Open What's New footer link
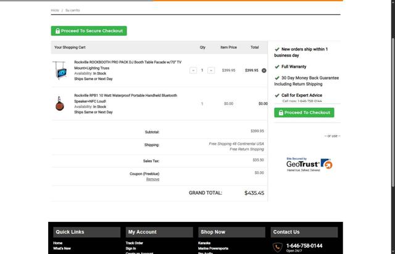395x254 pixels. (x=62, y=248)
